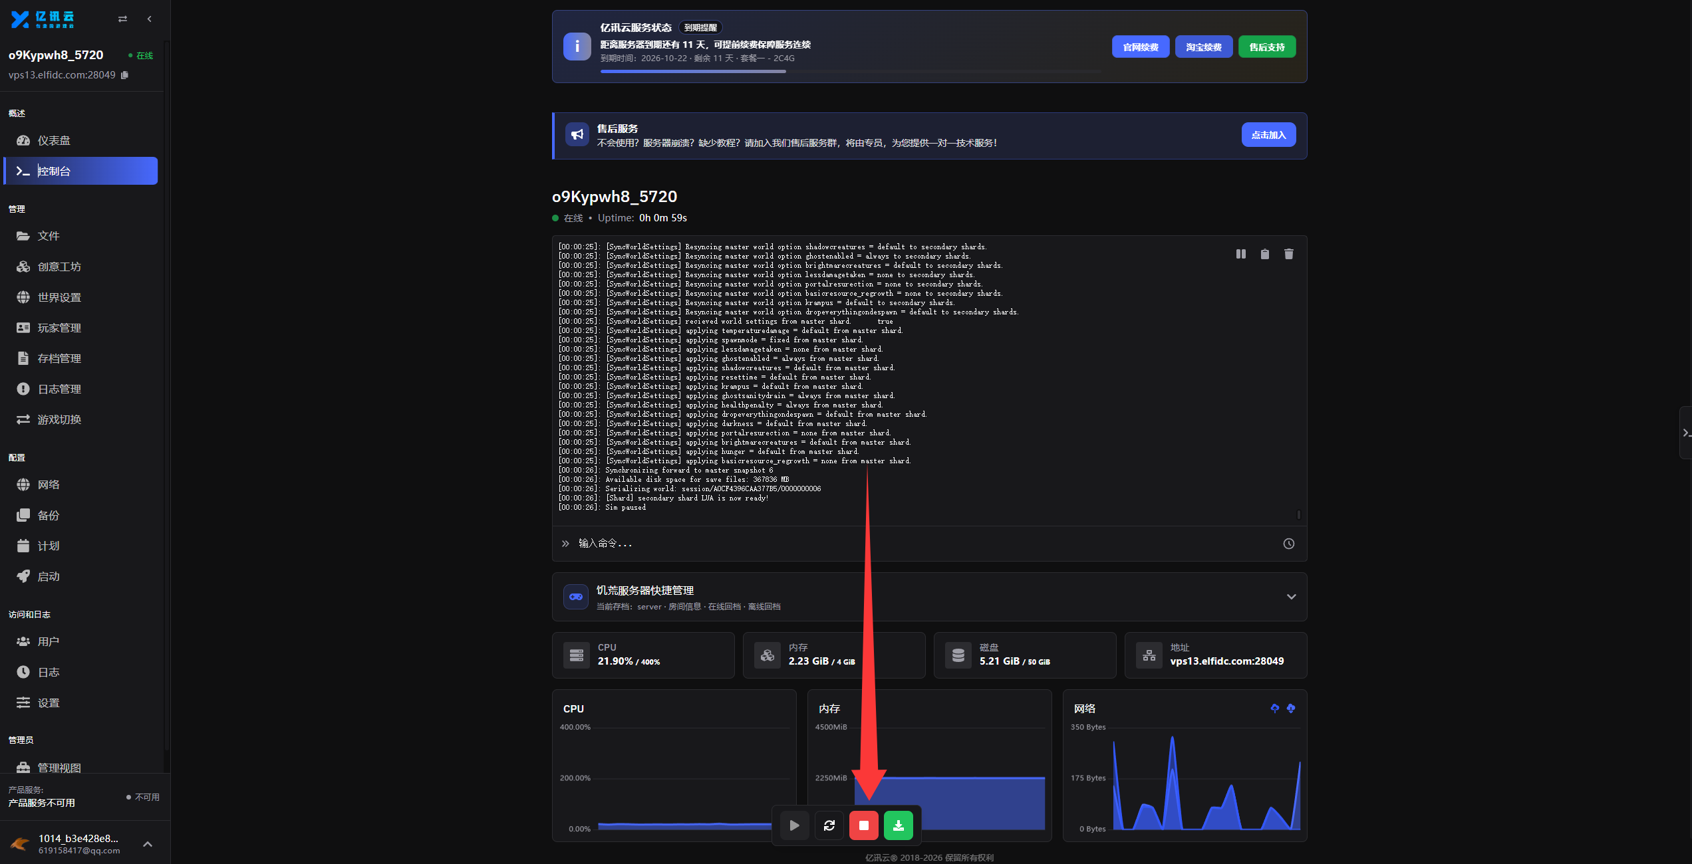Expand the user account menu chevron
The width and height of the screenshot is (1692, 864).
[148, 844]
